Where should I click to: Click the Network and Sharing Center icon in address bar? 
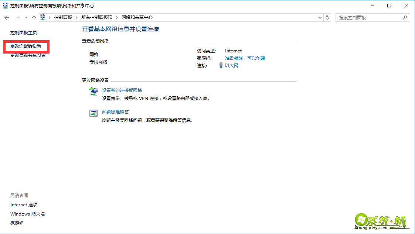42,17
